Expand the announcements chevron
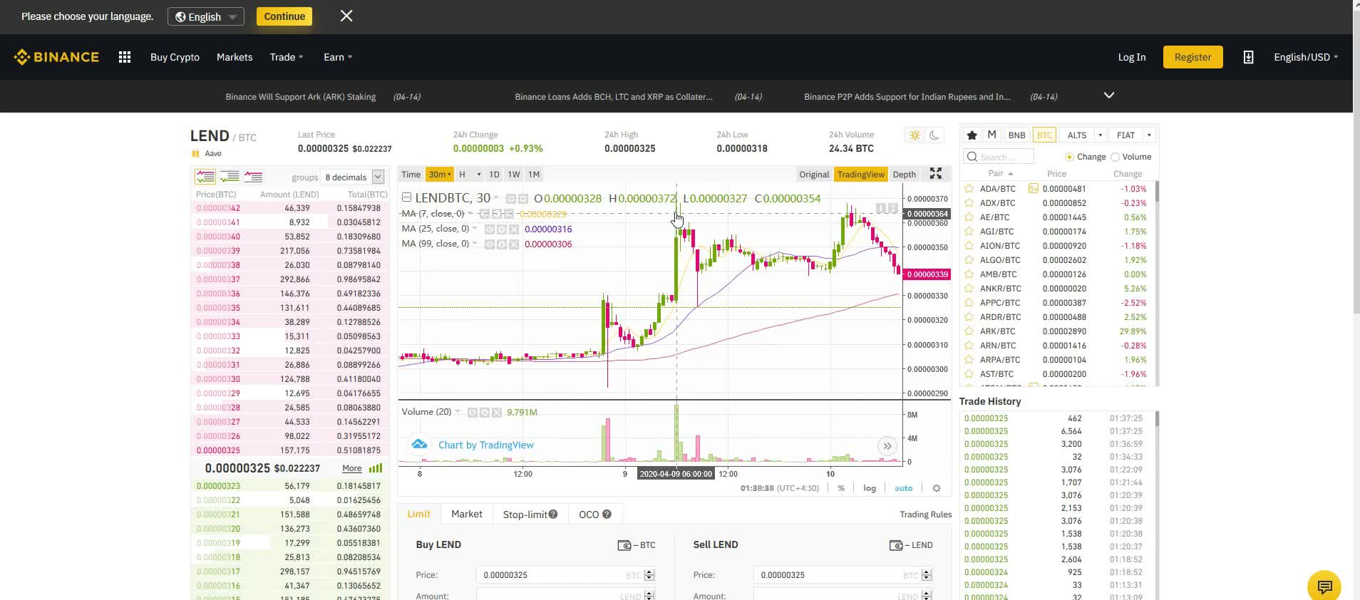 (x=1109, y=95)
